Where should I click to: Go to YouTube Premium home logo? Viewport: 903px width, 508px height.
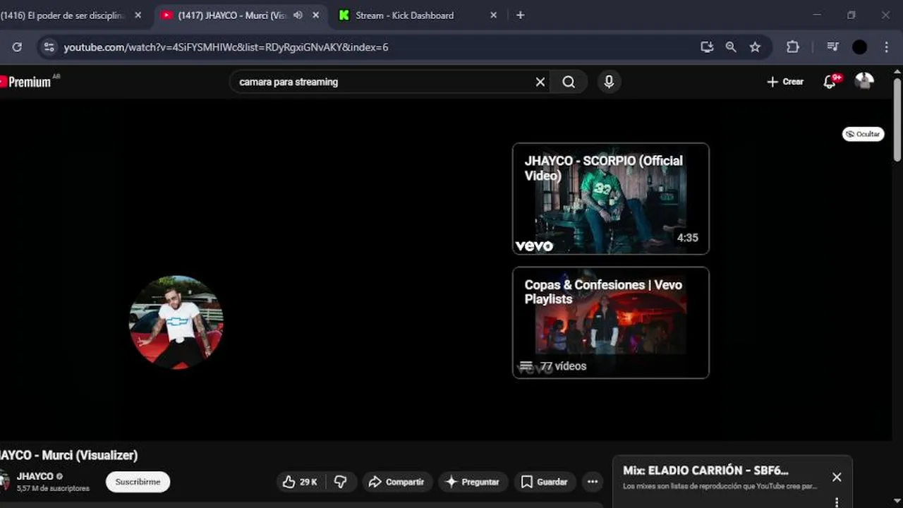[27, 82]
